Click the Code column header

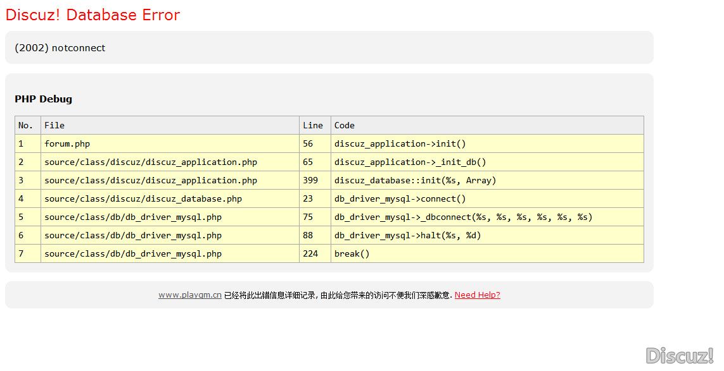(x=487, y=125)
